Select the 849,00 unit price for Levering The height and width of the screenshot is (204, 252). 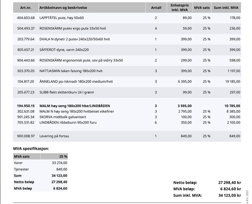click(186, 136)
